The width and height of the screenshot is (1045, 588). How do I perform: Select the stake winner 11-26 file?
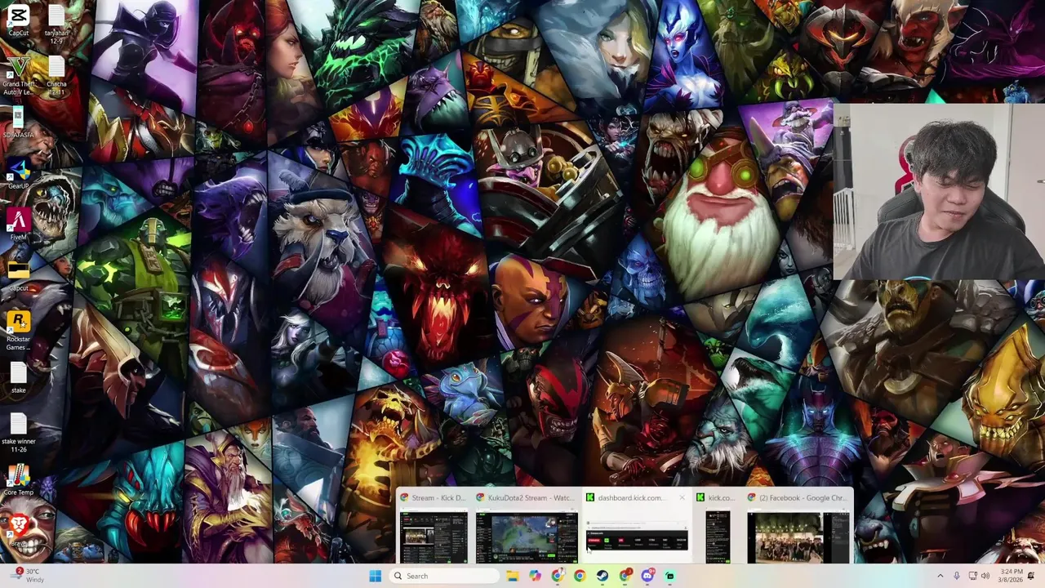18,433
